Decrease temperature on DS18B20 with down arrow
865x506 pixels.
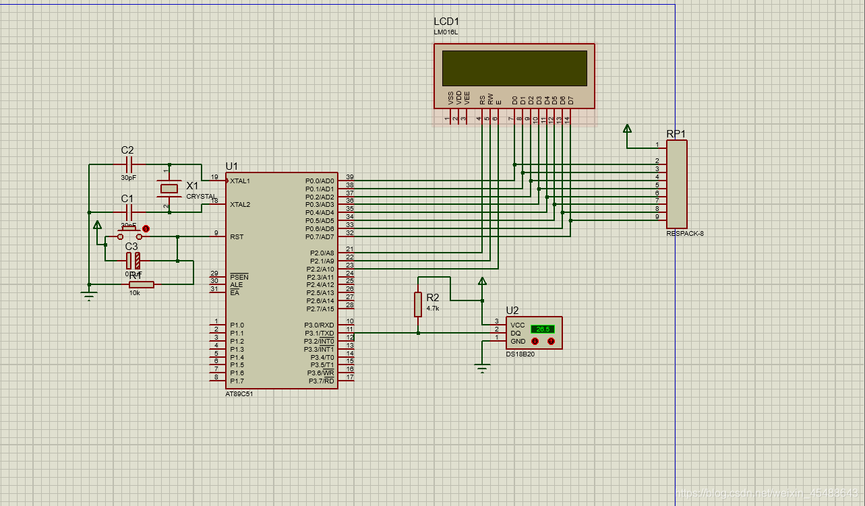(535, 341)
